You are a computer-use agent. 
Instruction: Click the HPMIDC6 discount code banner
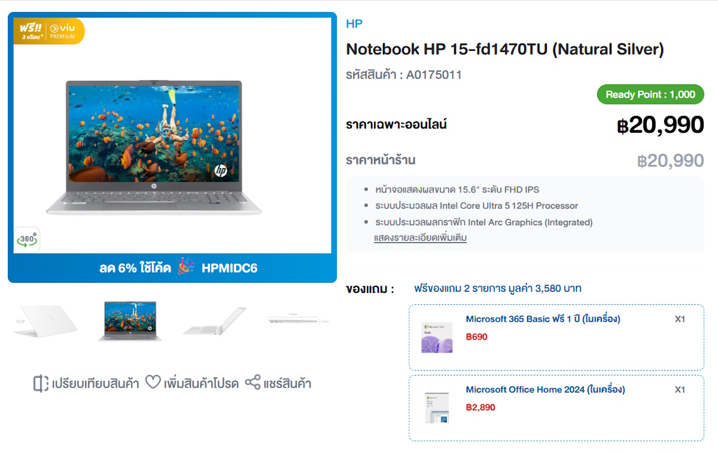tap(172, 267)
